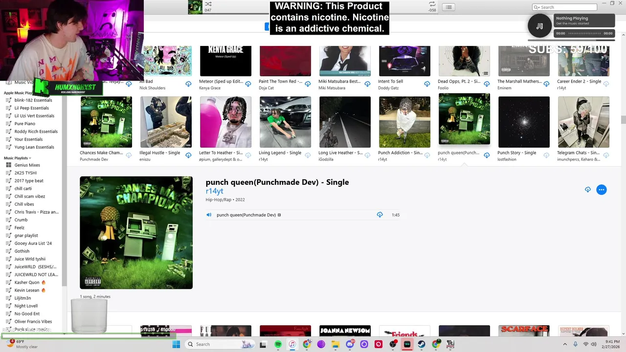This screenshot has width=626, height=352.
Task: Select the Oliver Francis Vibes playlist
Action: click(x=33, y=322)
